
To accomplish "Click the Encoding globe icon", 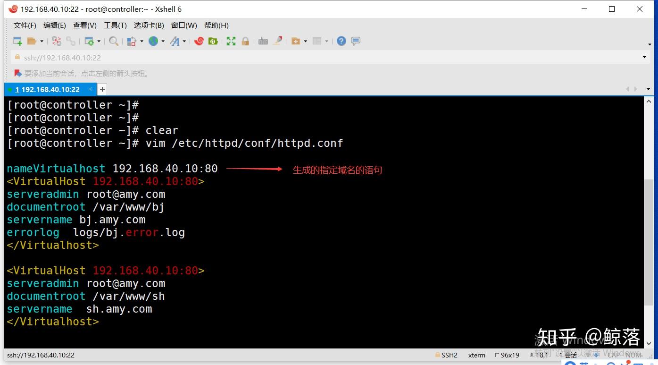I will 153,41.
